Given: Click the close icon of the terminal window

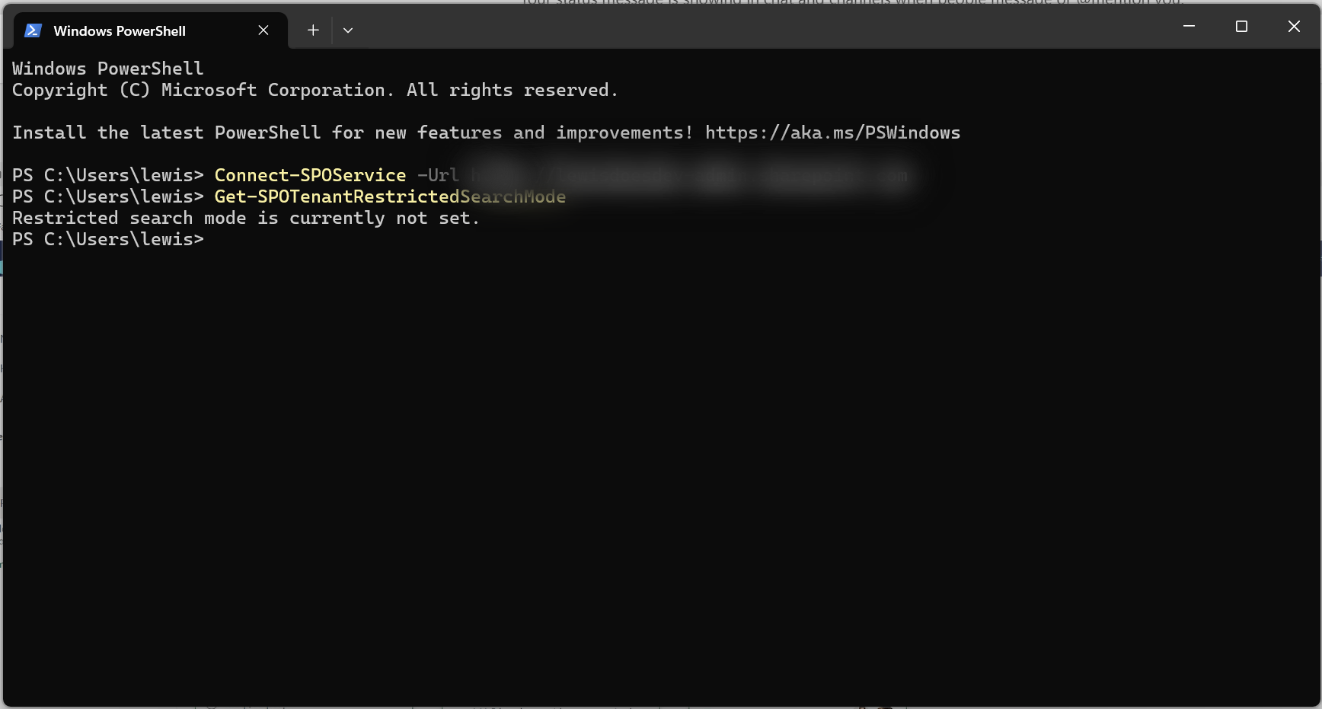Looking at the screenshot, I should [x=1293, y=26].
